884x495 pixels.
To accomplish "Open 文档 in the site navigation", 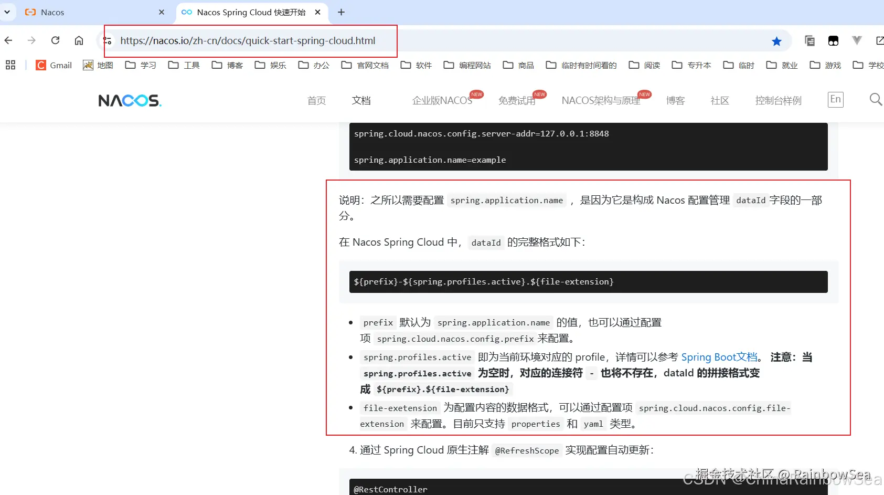I will coord(361,100).
